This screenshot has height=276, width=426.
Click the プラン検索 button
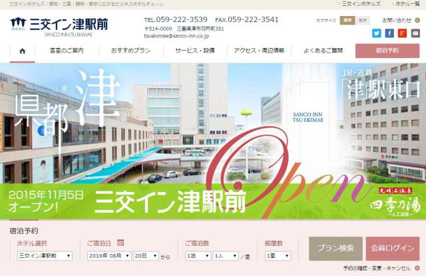point(335,249)
